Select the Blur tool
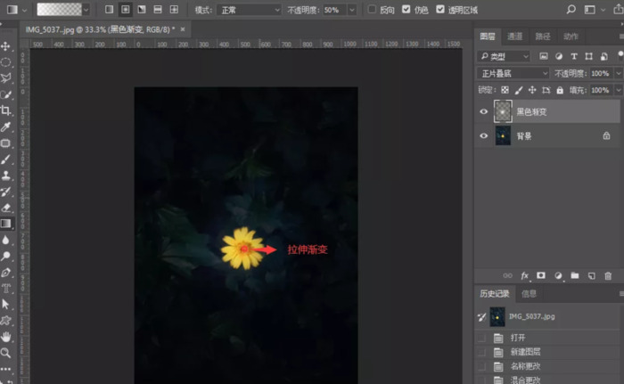Viewport: 624px width, 384px height. (5, 240)
